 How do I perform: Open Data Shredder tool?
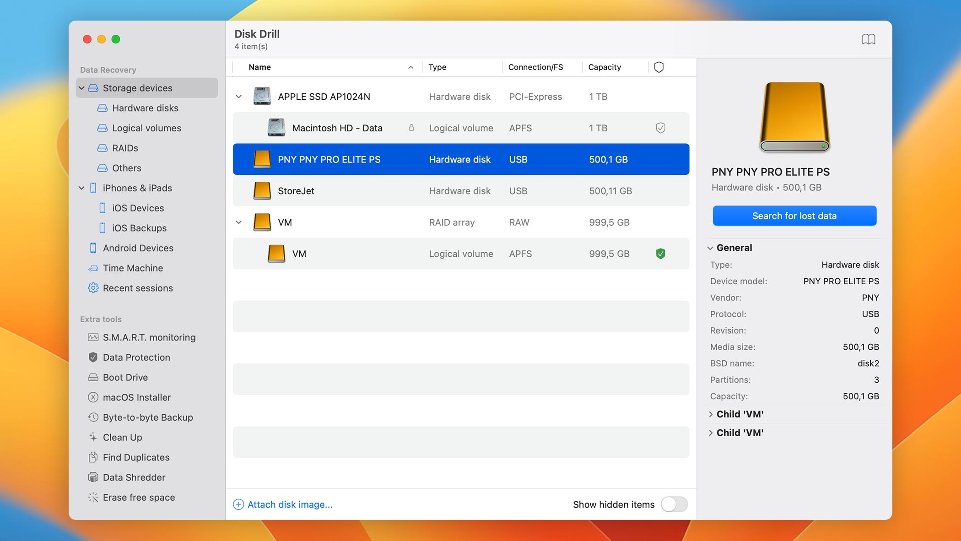point(127,477)
